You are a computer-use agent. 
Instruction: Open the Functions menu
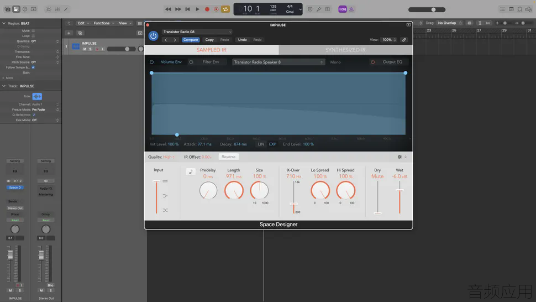(104, 23)
